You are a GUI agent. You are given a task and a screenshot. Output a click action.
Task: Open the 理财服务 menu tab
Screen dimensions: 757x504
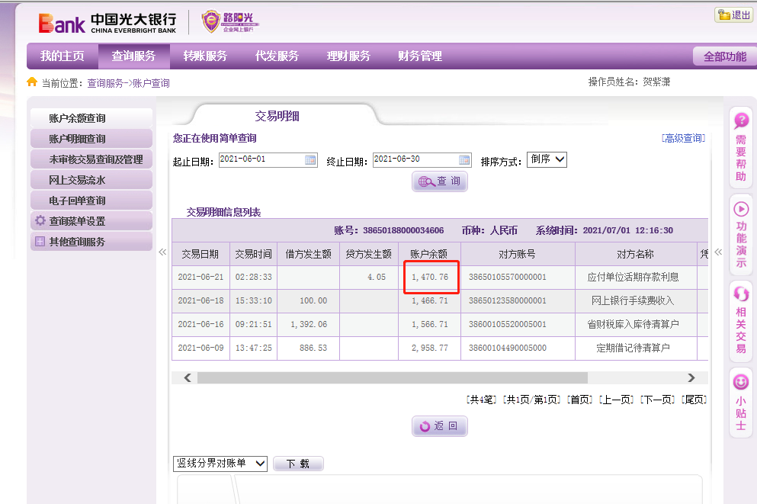pos(348,56)
